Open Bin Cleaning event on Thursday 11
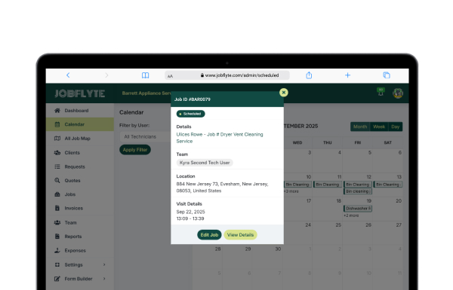 click(328, 185)
